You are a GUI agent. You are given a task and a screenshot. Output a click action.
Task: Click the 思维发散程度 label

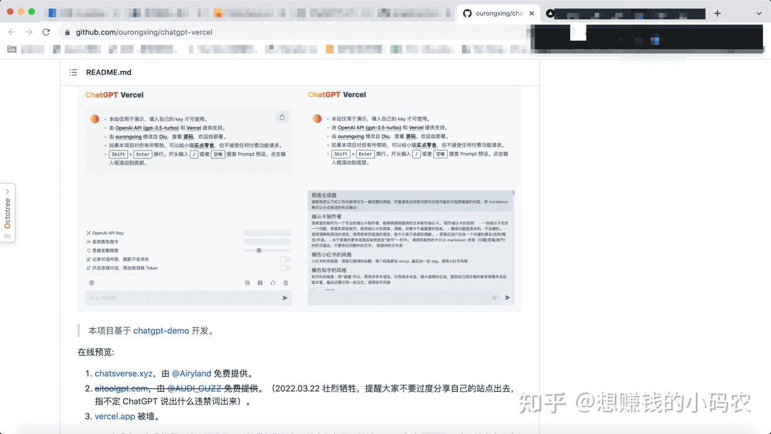[x=106, y=251]
